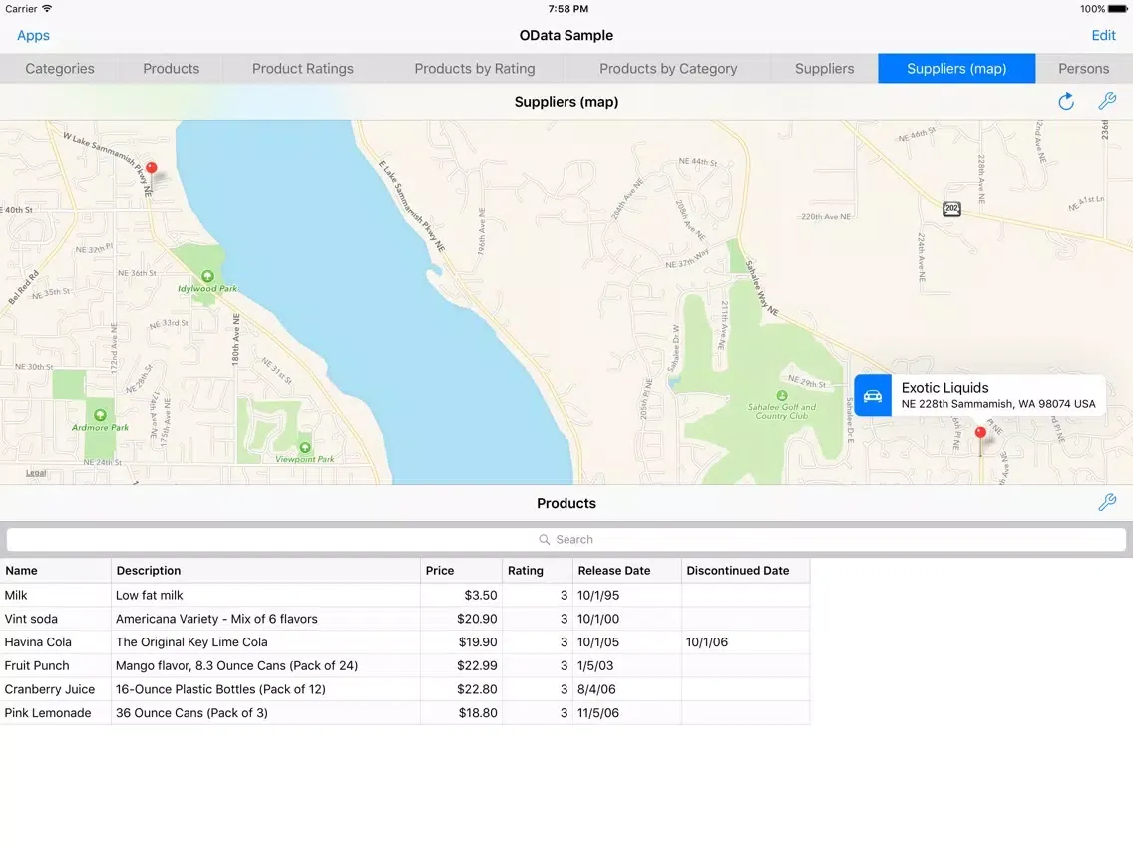The image size is (1133, 850).
Task: Refresh the Suppliers map view
Action: [x=1066, y=101]
